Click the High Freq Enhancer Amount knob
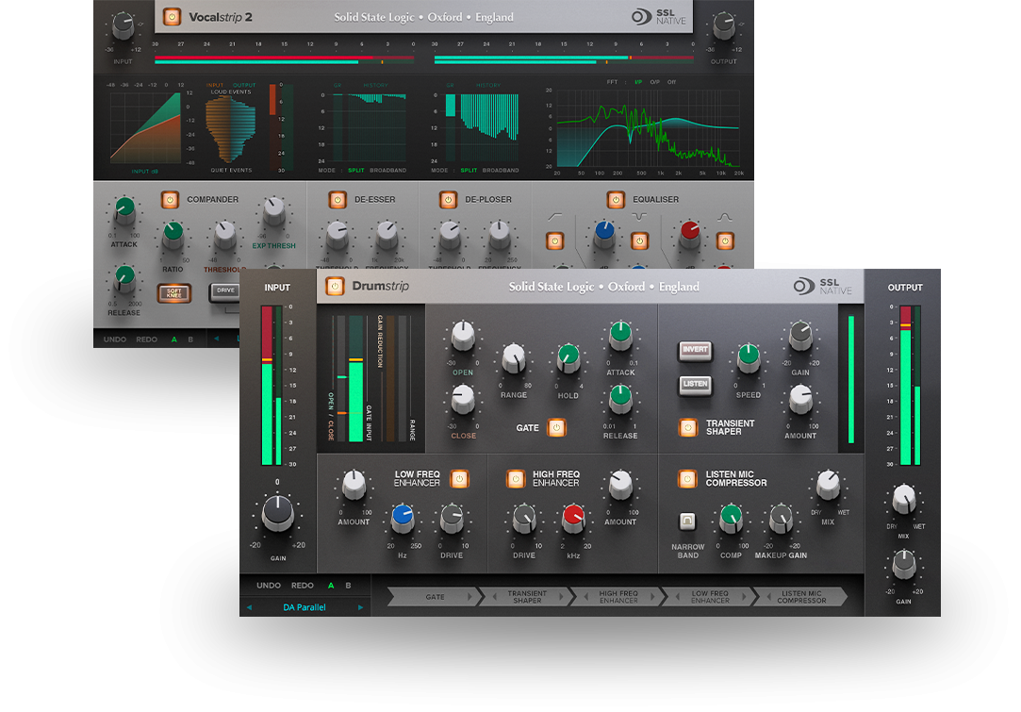This screenshot has height=712, width=1021. pyautogui.click(x=620, y=485)
